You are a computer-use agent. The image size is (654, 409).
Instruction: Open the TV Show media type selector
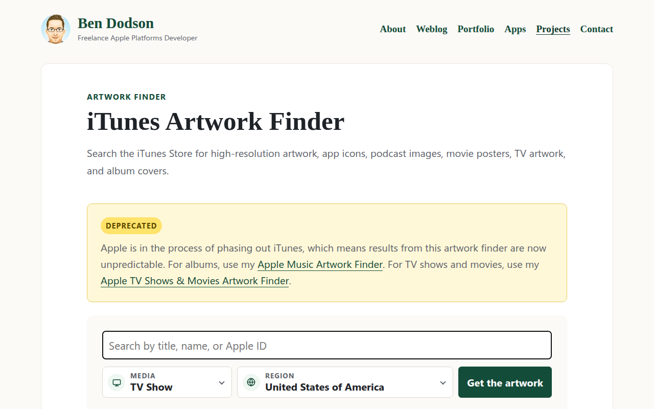[x=167, y=382]
